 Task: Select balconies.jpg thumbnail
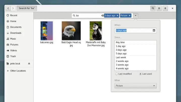[47, 31]
